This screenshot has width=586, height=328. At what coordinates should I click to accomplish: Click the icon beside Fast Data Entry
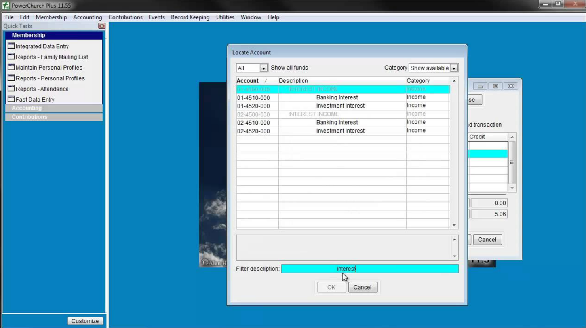11,99
